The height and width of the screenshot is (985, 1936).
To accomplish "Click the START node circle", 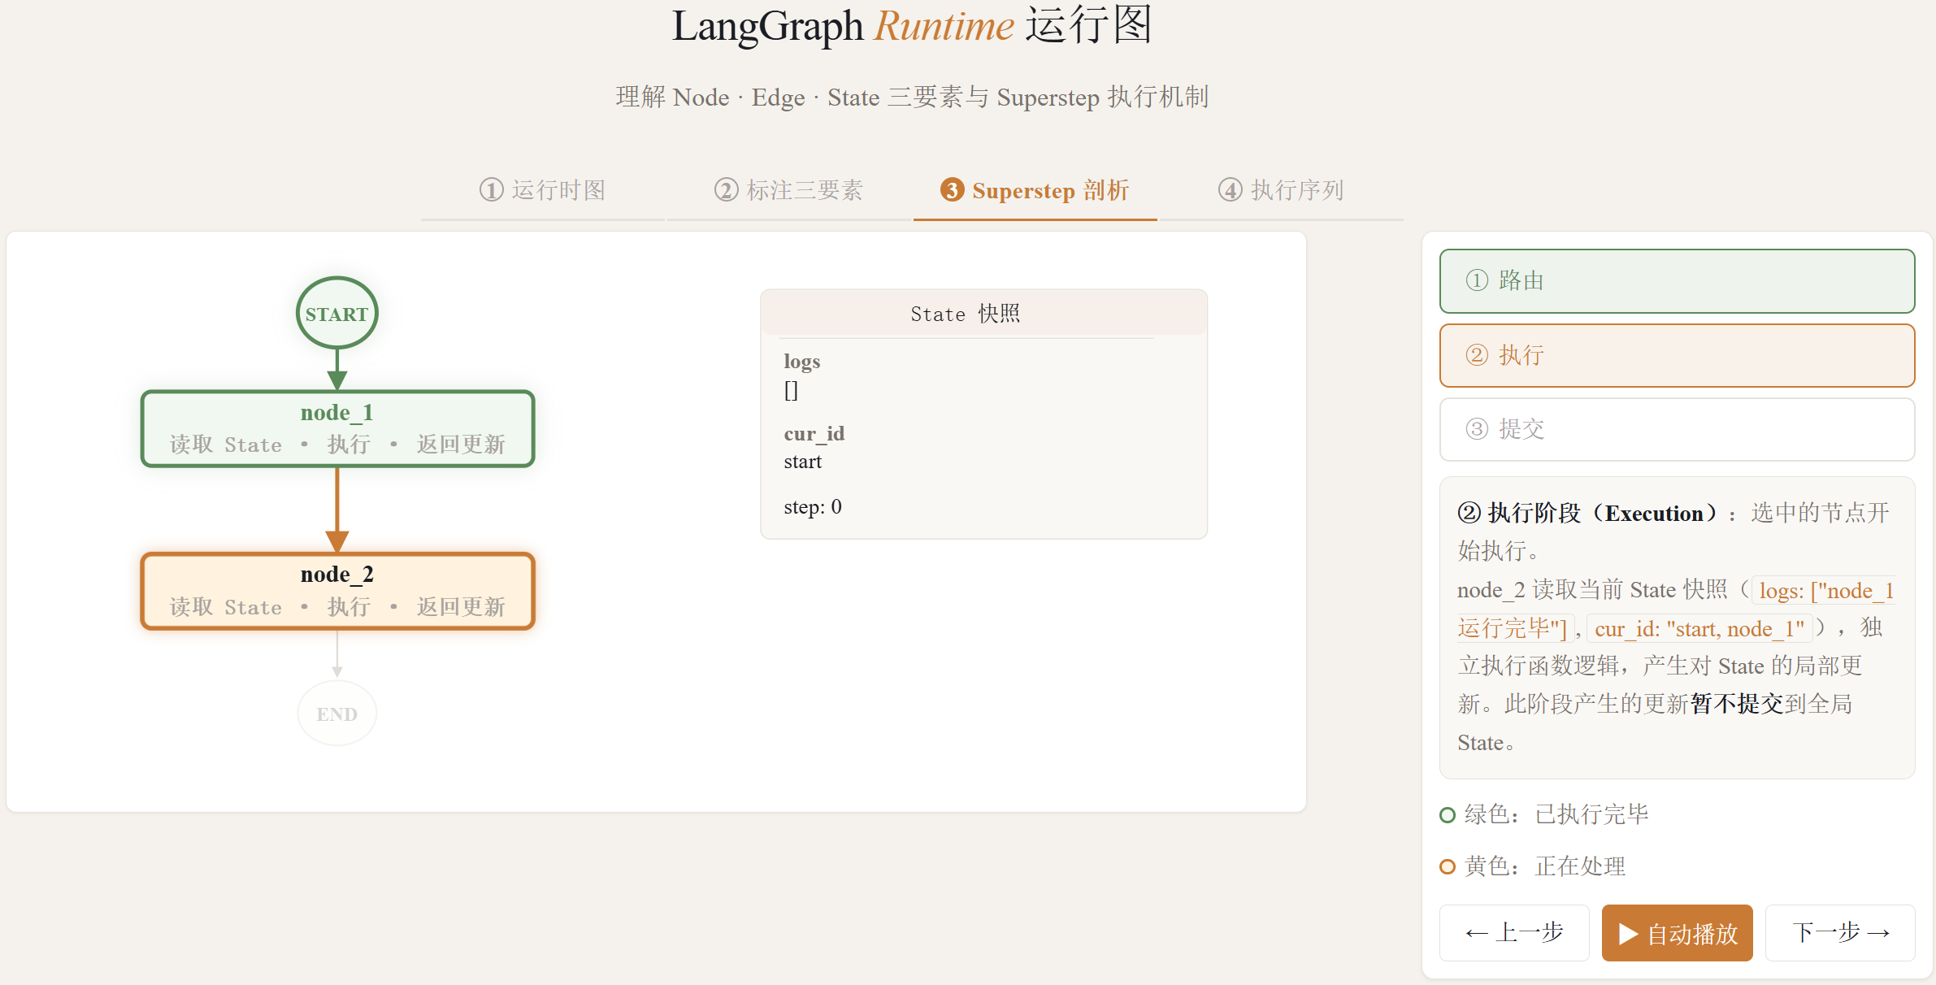I will click(337, 314).
